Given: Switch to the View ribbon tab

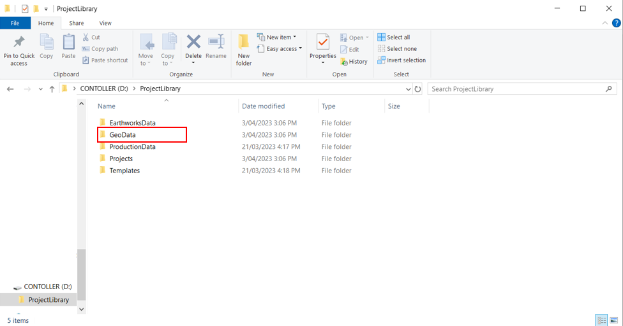Looking at the screenshot, I should [x=105, y=23].
